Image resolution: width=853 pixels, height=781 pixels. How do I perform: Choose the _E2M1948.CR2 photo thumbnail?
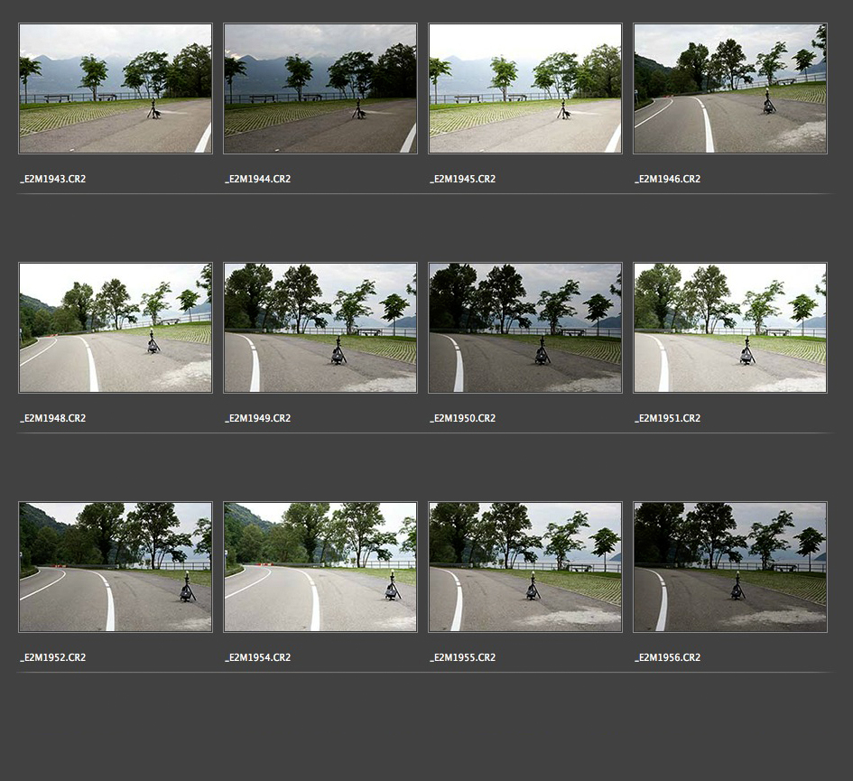coord(116,328)
